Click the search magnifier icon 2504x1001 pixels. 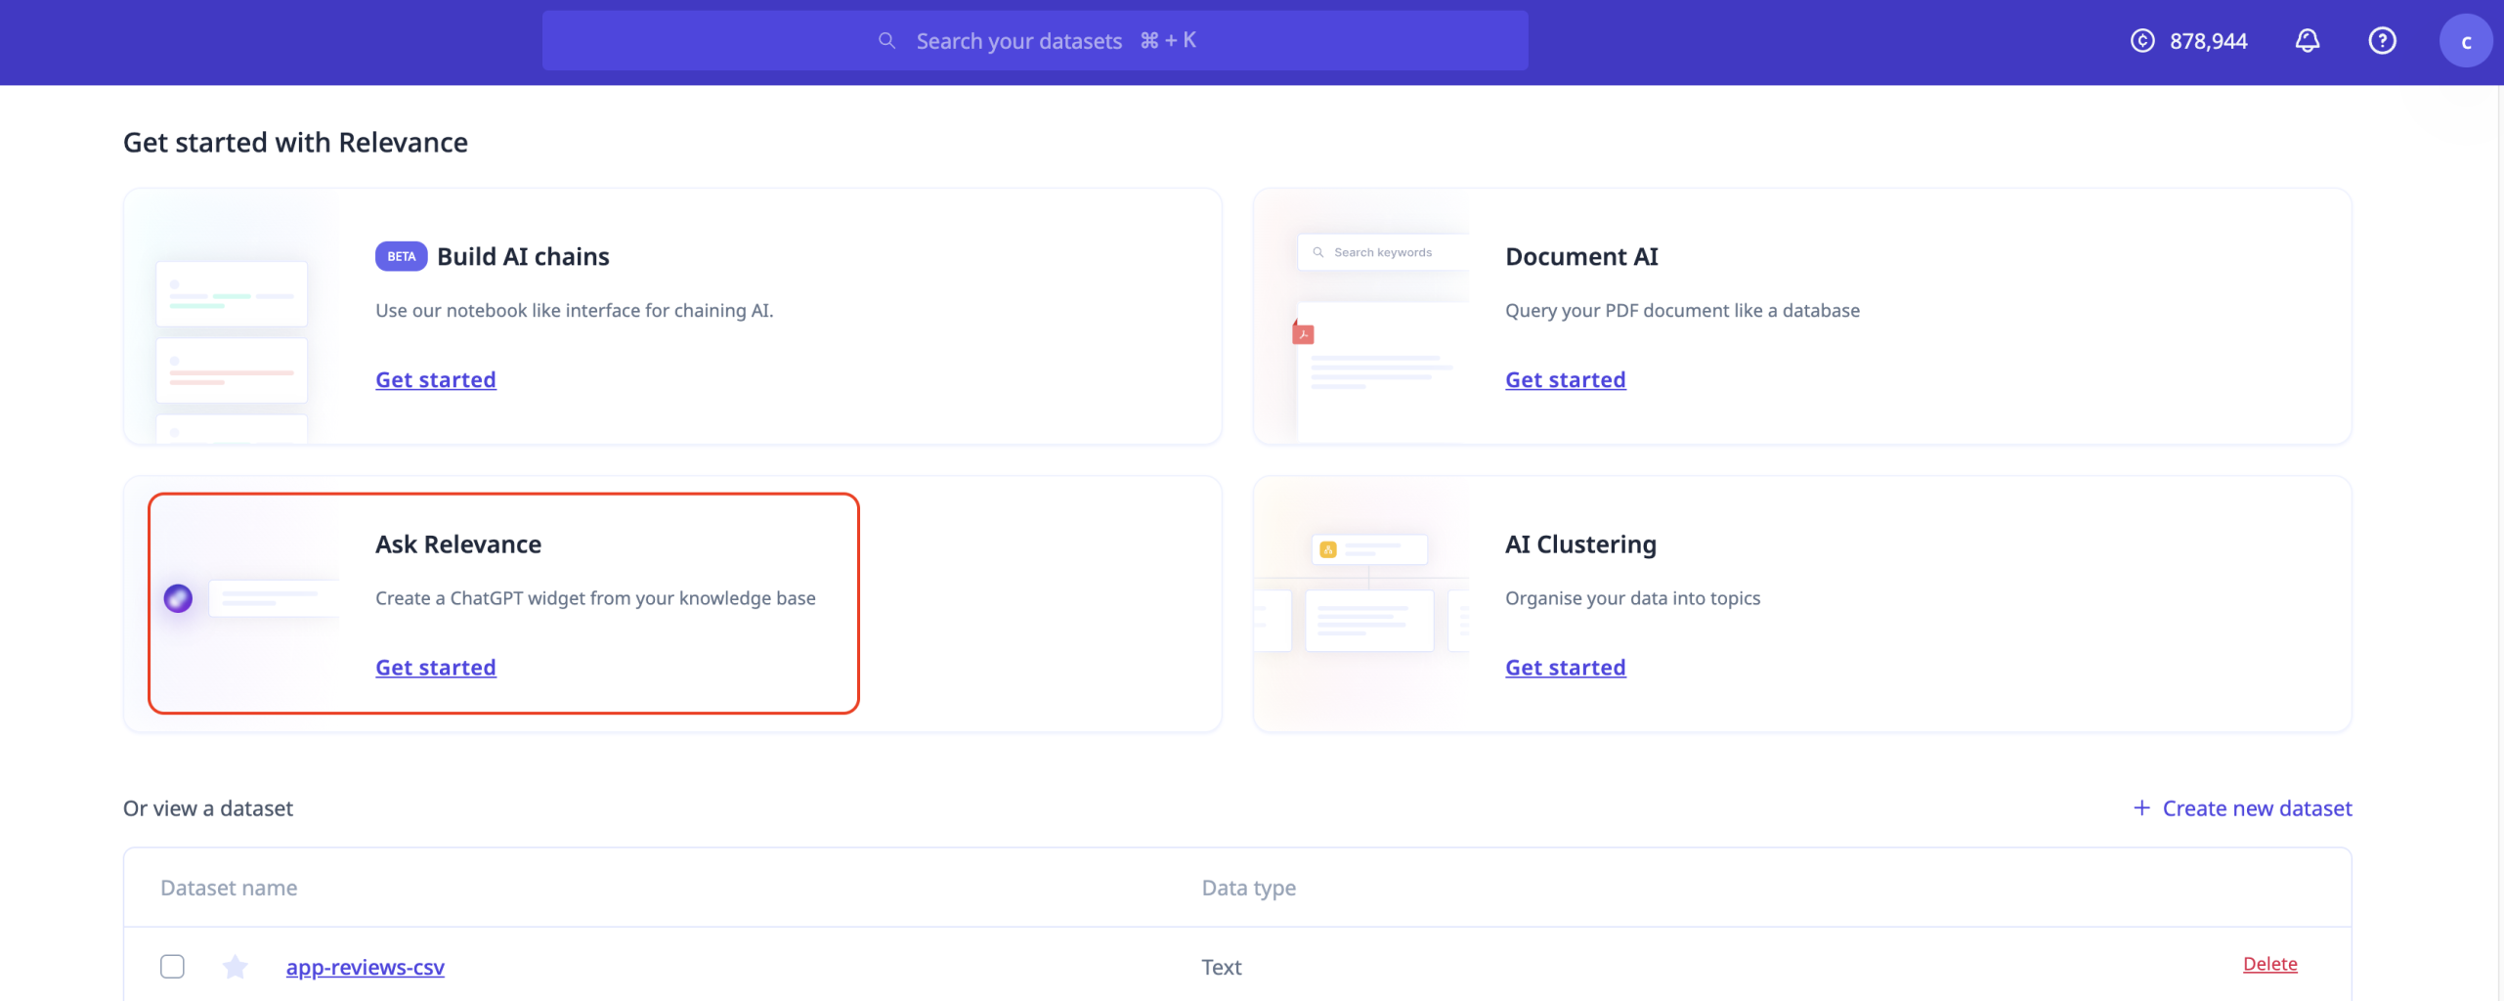click(886, 41)
